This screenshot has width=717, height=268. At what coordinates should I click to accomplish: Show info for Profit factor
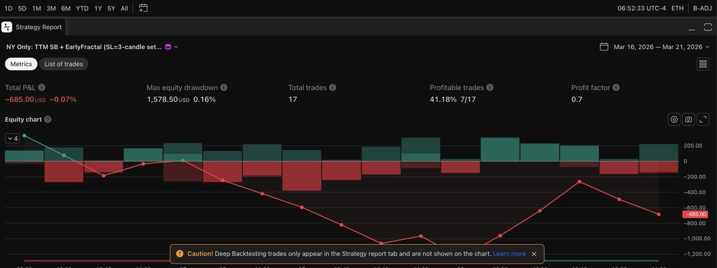[616, 88]
